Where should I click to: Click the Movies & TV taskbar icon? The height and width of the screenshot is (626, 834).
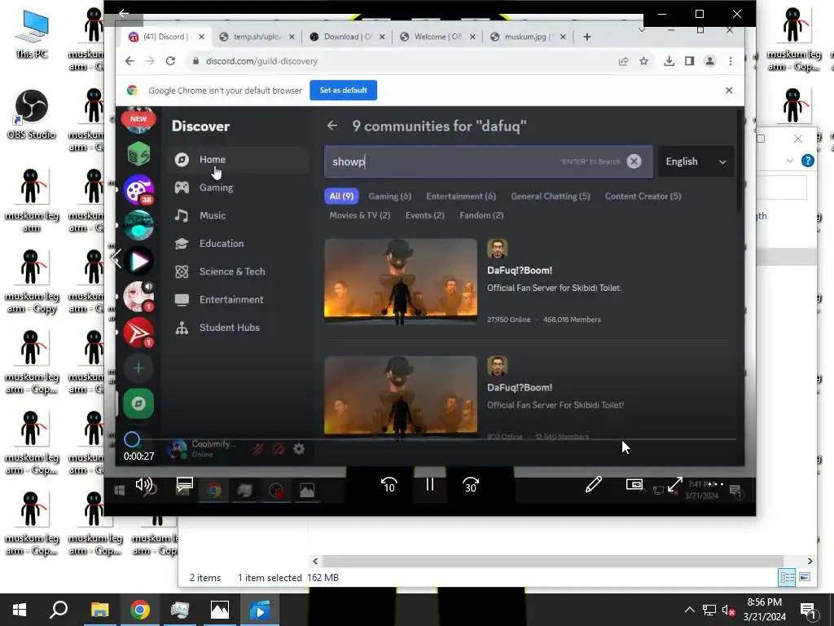pos(260,610)
